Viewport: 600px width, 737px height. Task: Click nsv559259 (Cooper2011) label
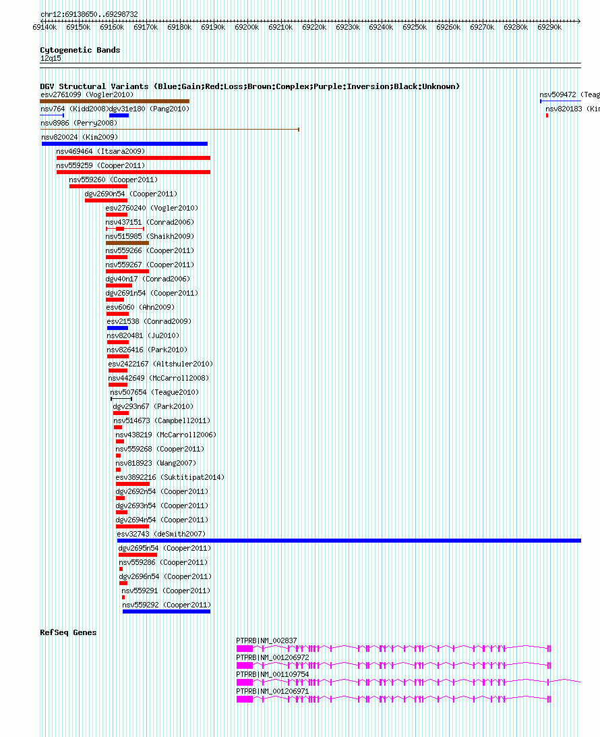(100, 165)
